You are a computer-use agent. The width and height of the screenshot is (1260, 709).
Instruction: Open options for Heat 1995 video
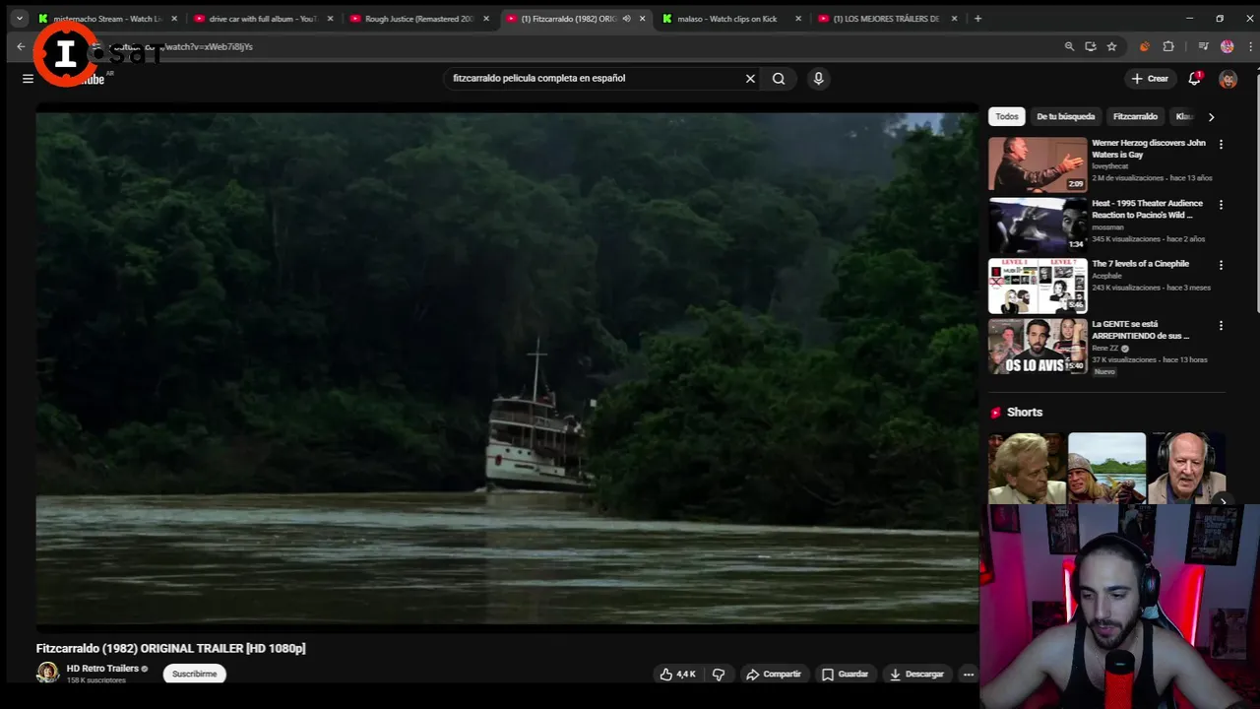[x=1221, y=205]
